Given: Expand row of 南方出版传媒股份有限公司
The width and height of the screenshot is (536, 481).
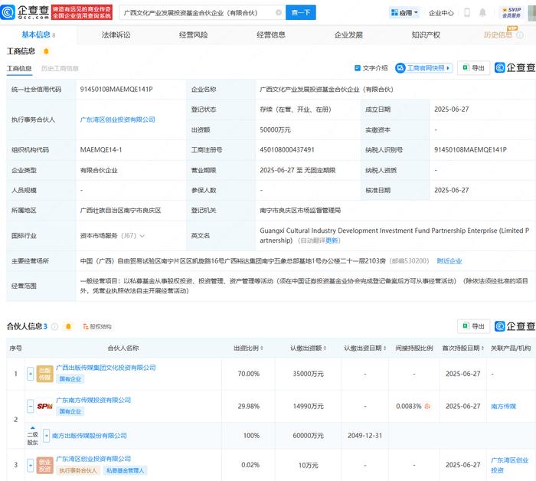Looking at the screenshot, I should pos(47,436).
